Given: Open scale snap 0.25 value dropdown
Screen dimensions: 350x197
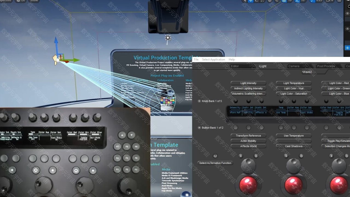Looking at the screenshot, I should point(319,1).
